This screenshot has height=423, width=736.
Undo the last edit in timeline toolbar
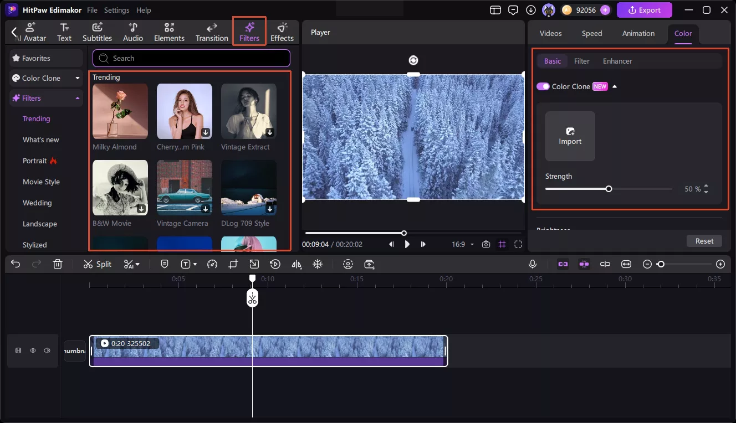[16, 264]
